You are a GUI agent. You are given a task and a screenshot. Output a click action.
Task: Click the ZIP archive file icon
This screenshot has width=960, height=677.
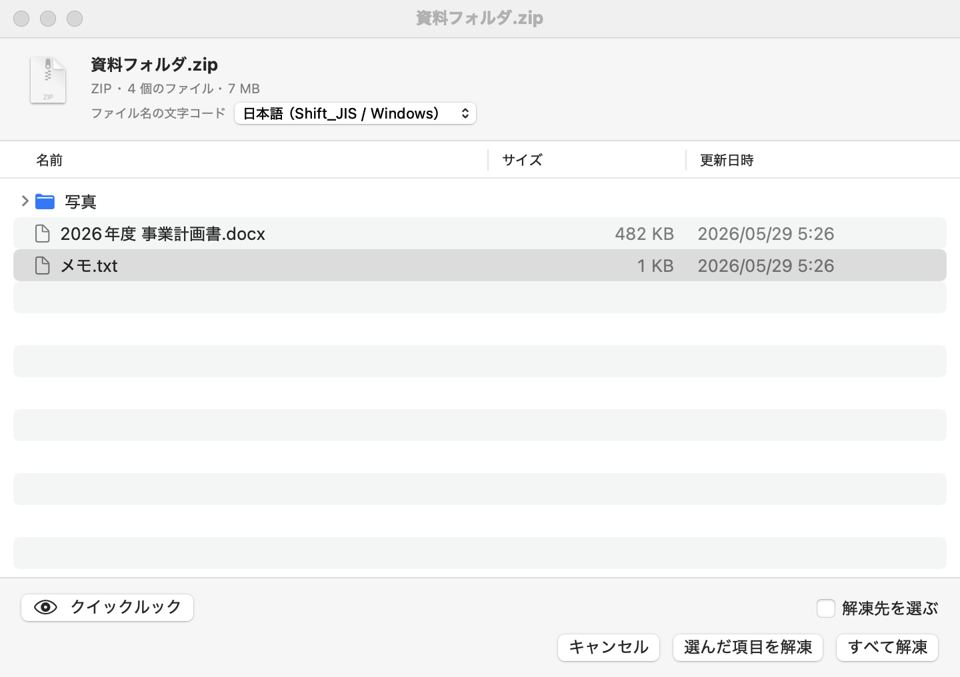click(x=48, y=80)
